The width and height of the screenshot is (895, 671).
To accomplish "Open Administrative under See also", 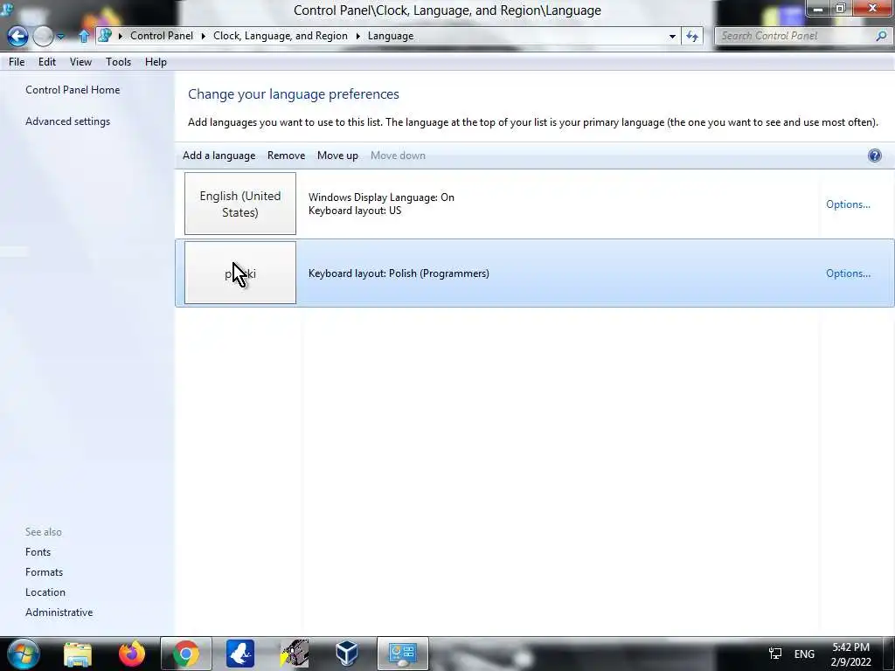I will (x=59, y=612).
